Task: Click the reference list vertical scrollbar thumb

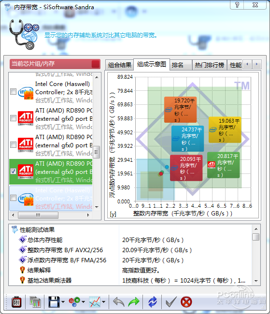Action: pyautogui.click(x=97, y=152)
